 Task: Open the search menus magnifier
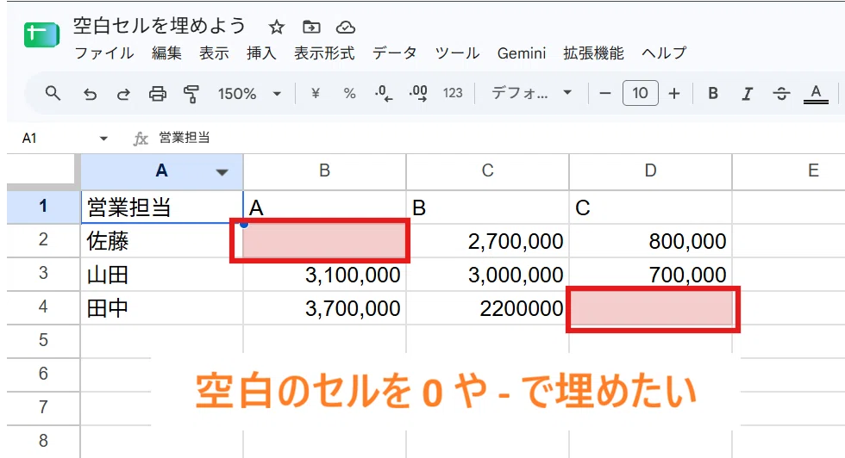(x=53, y=93)
